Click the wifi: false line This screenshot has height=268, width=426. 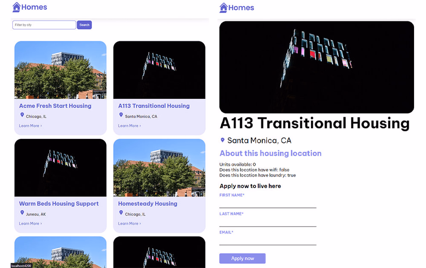(x=254, y=170)
